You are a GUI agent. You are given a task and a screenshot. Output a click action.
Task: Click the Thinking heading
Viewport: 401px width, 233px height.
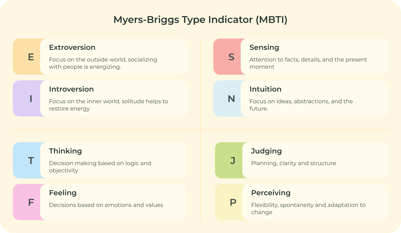(x=65, y=151)
